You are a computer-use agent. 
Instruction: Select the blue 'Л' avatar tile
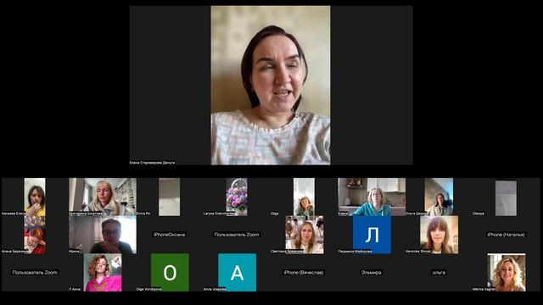[372, 235]
